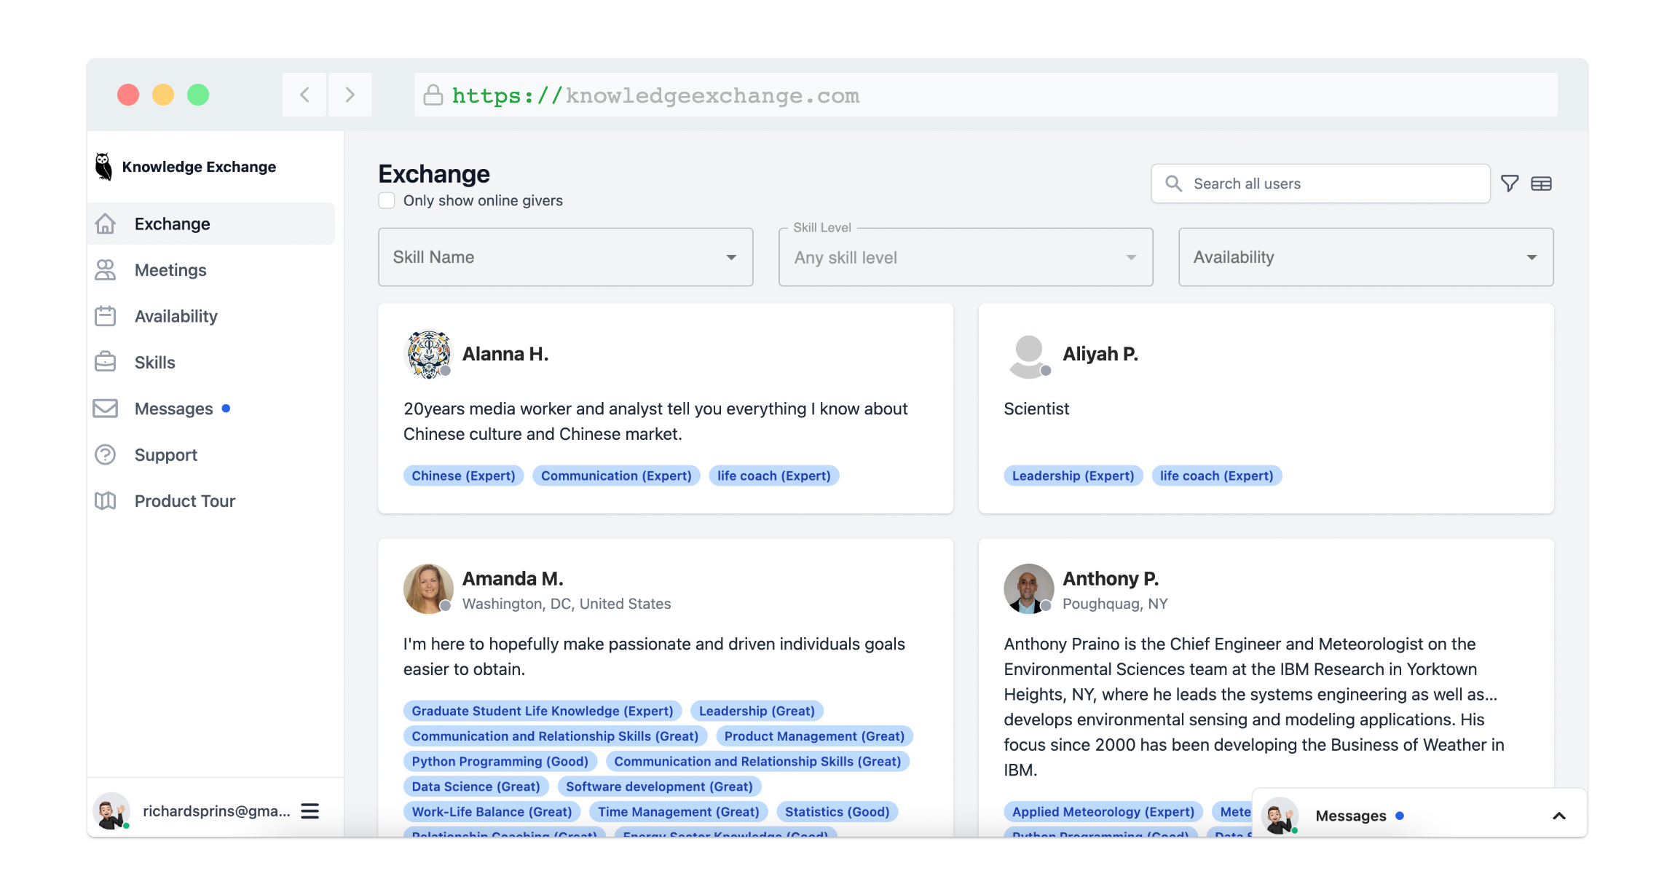Click the Knowledge Exchange logo icon
The height and width of the screenshot is (895, 1675).
pos(103,166)
